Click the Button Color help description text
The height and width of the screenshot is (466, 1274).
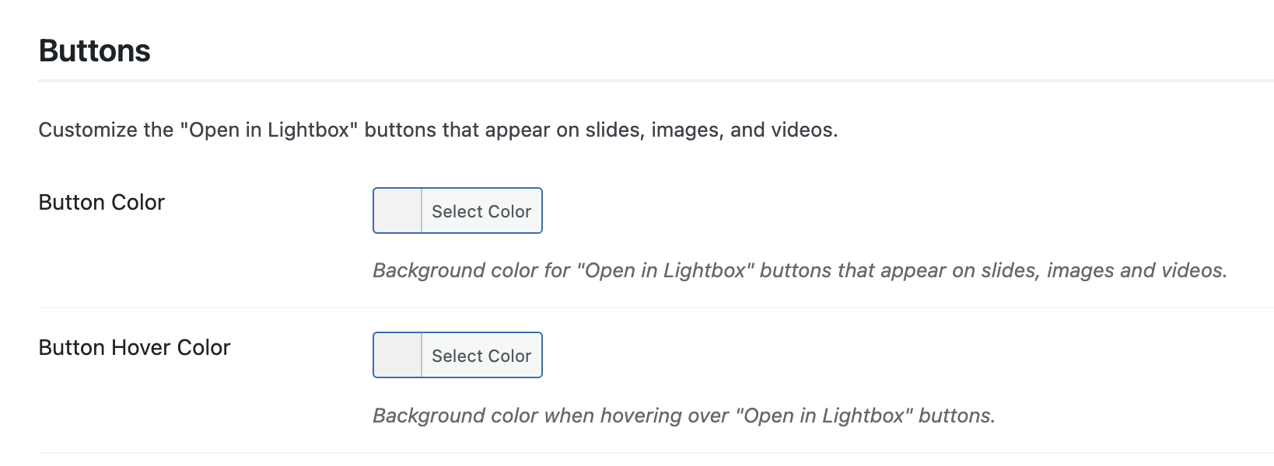click(x=800, y=270)
